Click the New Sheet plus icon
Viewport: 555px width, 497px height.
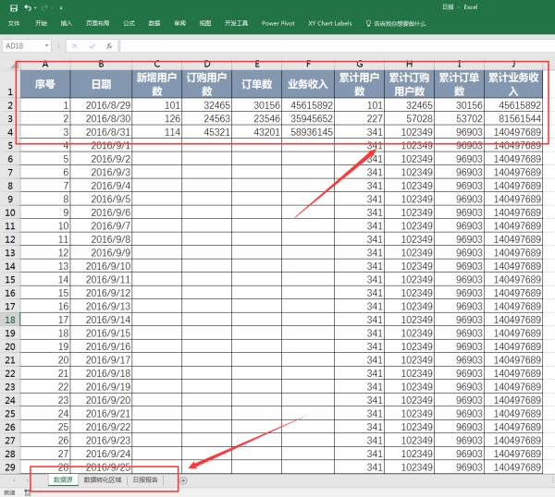[183, 480]
